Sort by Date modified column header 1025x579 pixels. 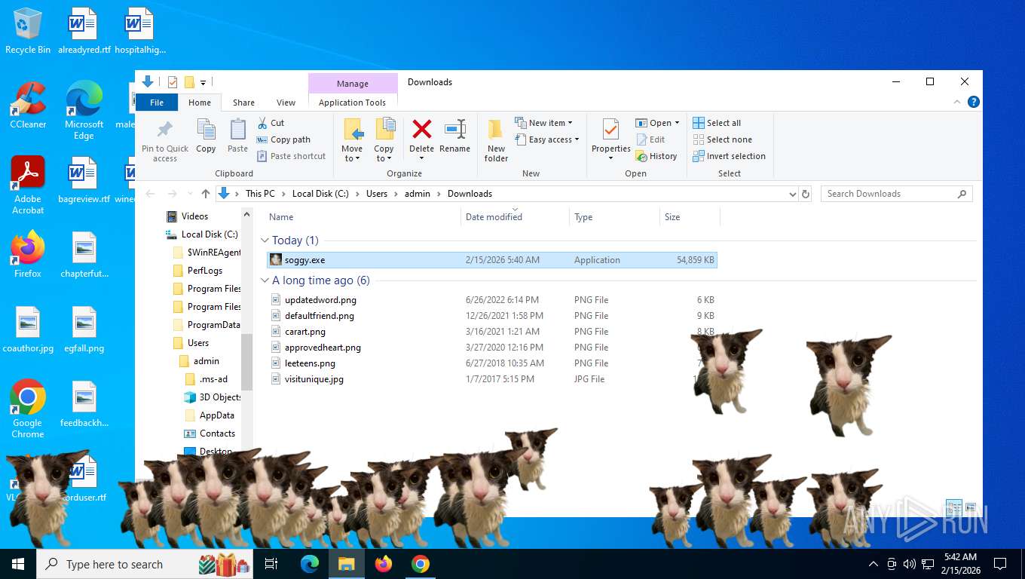(515, 217)
